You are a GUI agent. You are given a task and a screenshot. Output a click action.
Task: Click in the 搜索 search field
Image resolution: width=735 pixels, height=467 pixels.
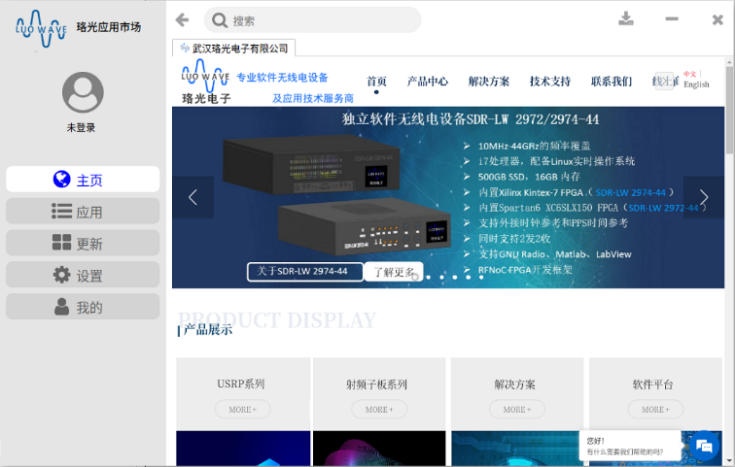coord(312,20)
